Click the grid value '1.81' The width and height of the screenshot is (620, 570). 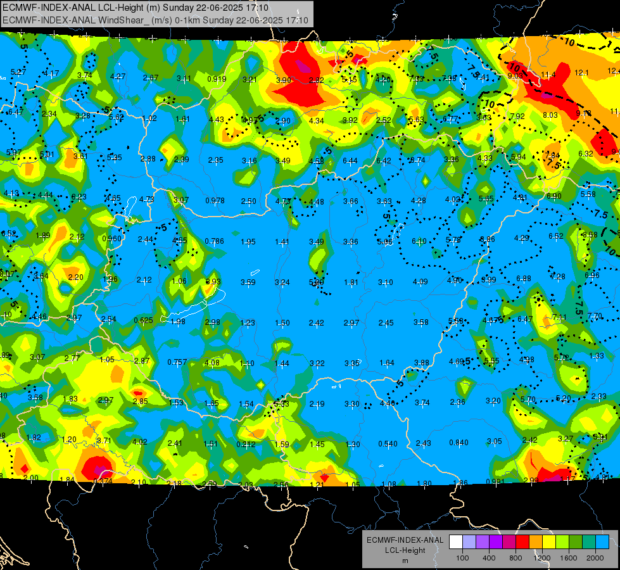(x=351, y=282)
